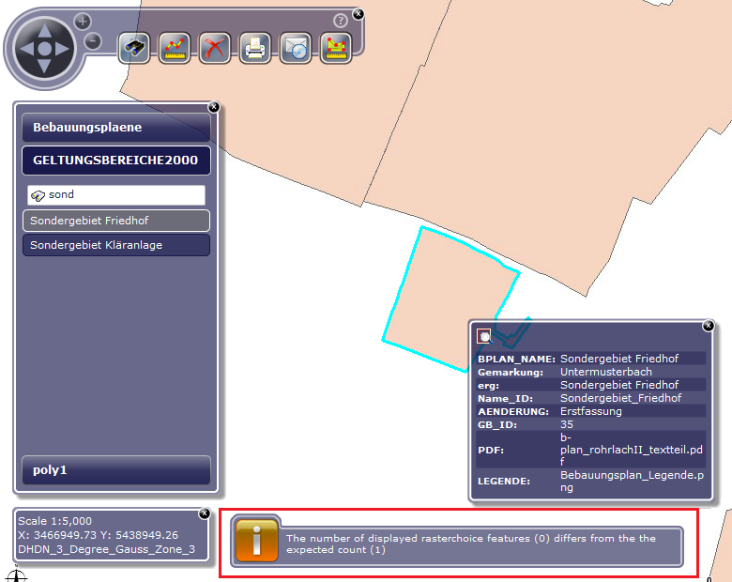Select the distance measurement tool
This screenshot has height=582, width=732.
point(175,48)
